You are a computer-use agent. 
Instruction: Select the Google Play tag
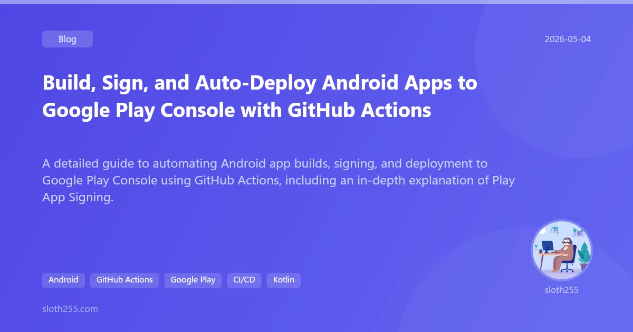[193, 280]
